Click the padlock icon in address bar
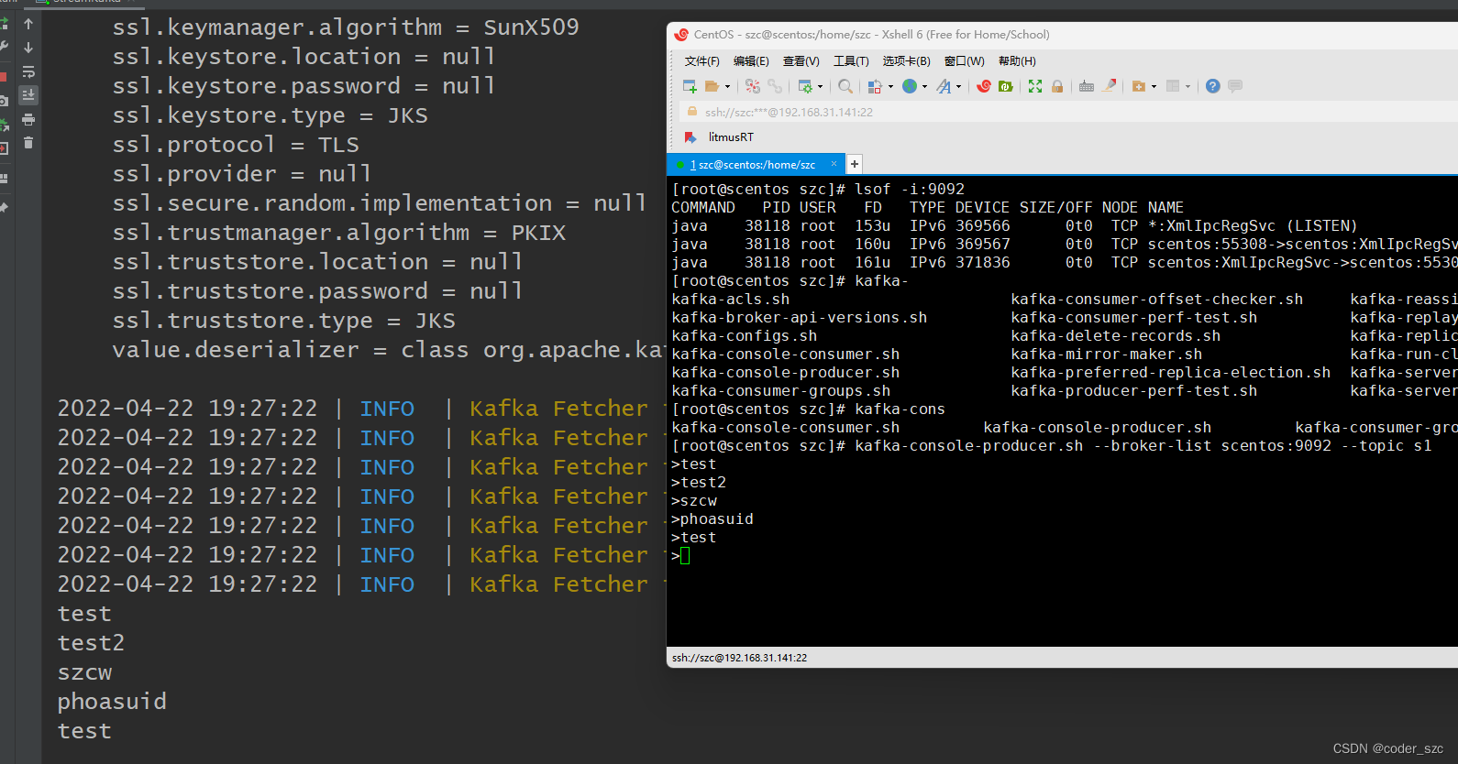This screenshot has width=1458, height=764. 692,112
